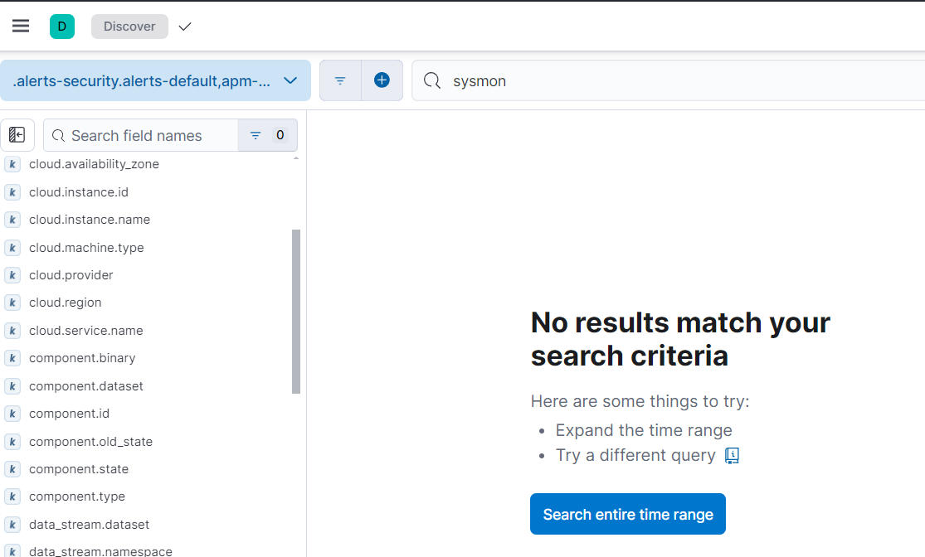
Task: Select the component.dataset field
Action: pos(86,386)
